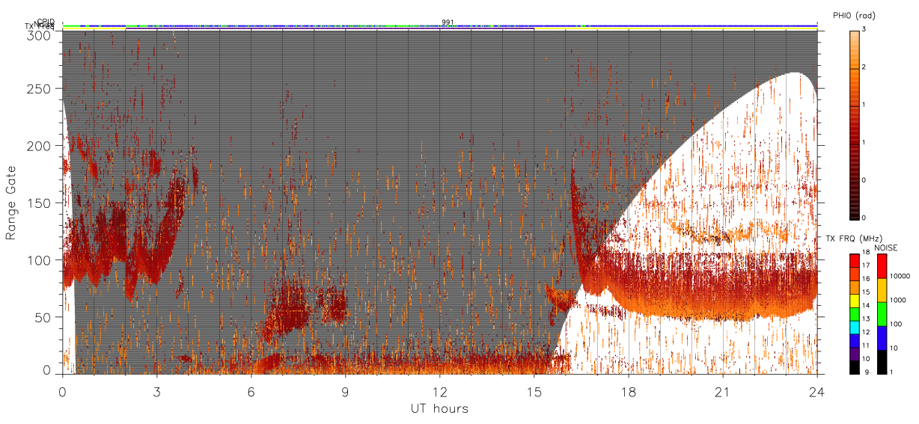Click the cyan 12–13 MHz TX FRQ swatch

854,326
